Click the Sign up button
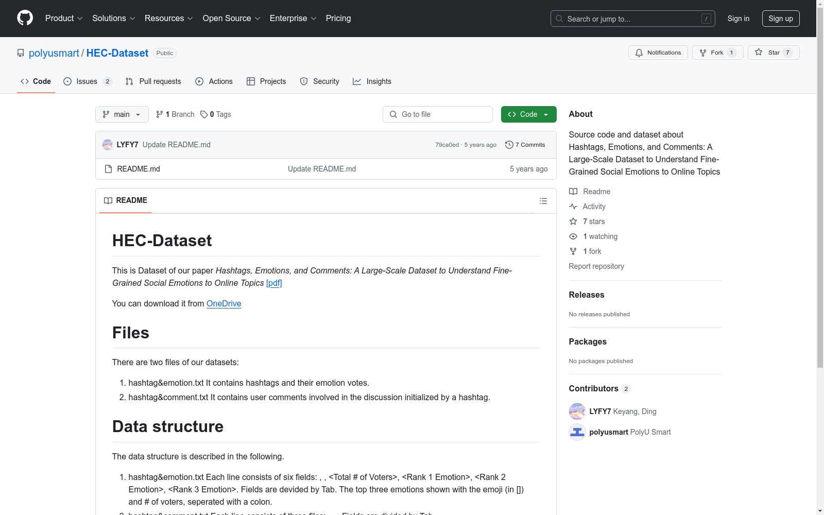Image resolution: width=824 pixels, height=515 pixels. tap(781, 19)
